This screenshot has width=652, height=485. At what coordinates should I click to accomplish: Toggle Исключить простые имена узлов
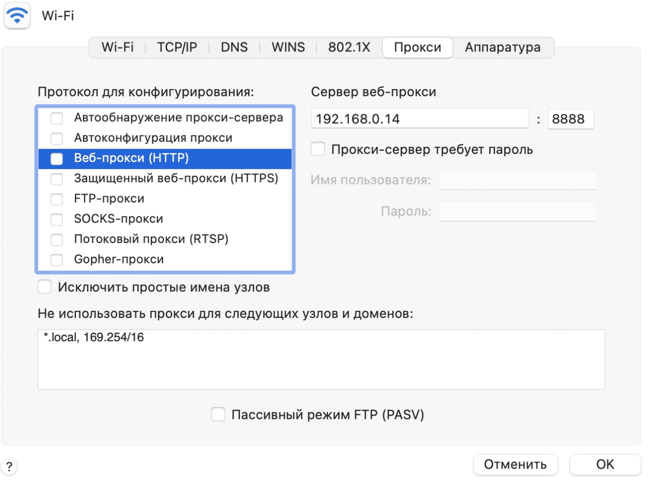[45, 287]
